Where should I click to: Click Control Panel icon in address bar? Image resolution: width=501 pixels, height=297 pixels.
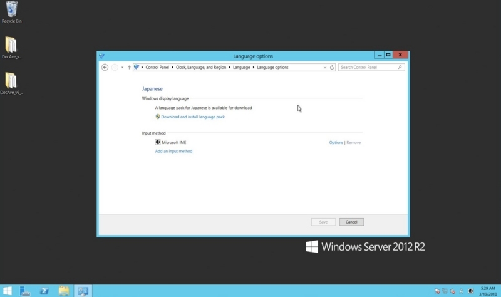pyautogui.click(x=137, y=67)
